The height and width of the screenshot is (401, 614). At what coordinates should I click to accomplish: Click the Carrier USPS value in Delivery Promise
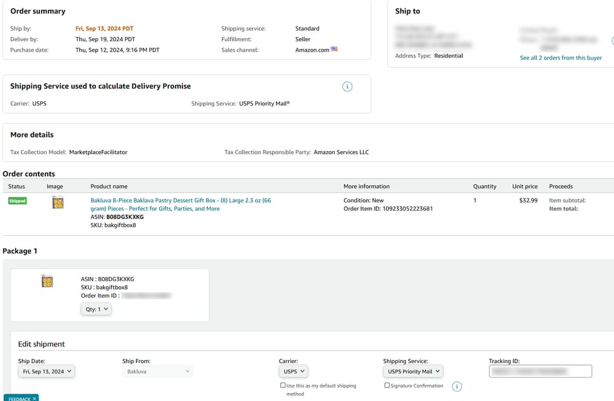click(x=39, y=103)
